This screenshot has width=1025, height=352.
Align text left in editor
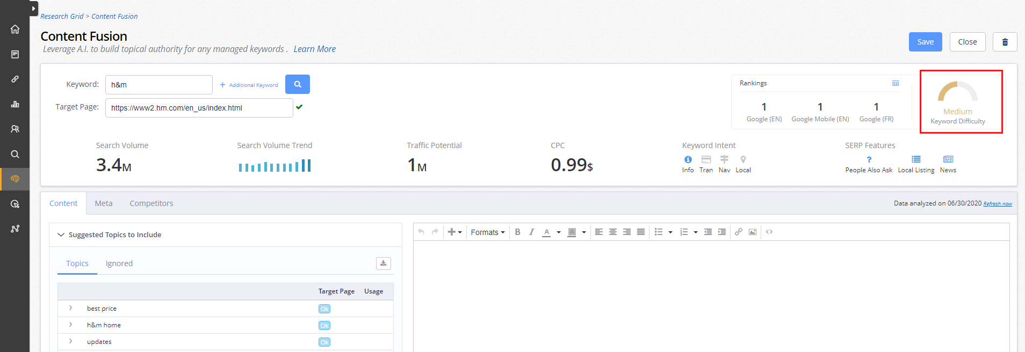(598, 232)
